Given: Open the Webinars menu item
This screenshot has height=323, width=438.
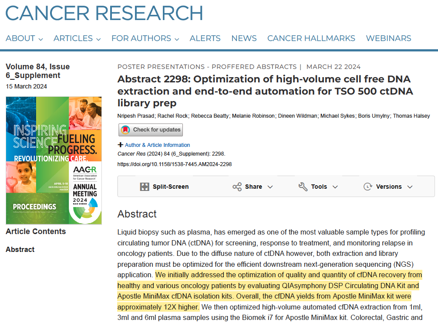Looking at the screenshot, I should pyautogui.click(x=388, y=38).
